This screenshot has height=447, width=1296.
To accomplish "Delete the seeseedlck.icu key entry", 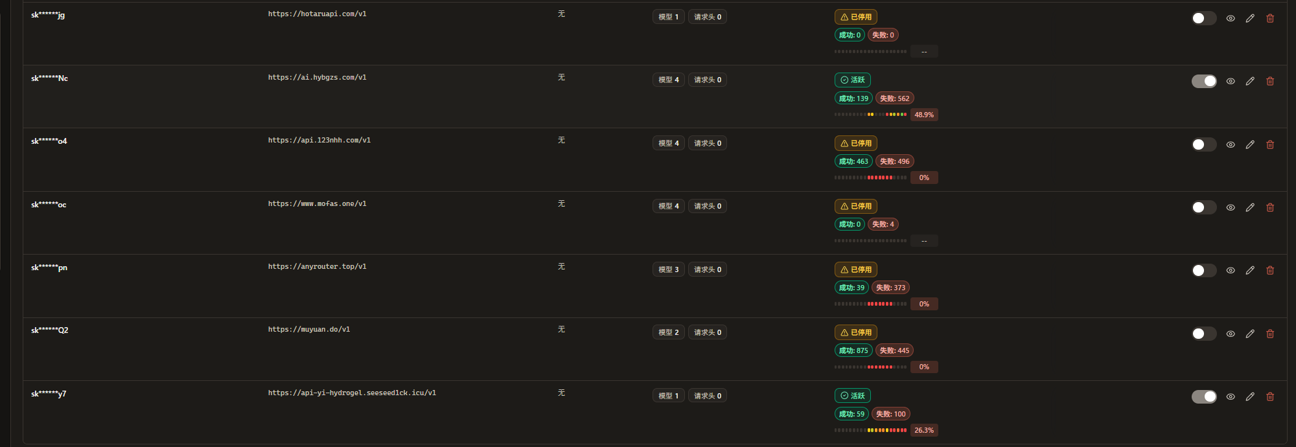I will coord(1270,396).
